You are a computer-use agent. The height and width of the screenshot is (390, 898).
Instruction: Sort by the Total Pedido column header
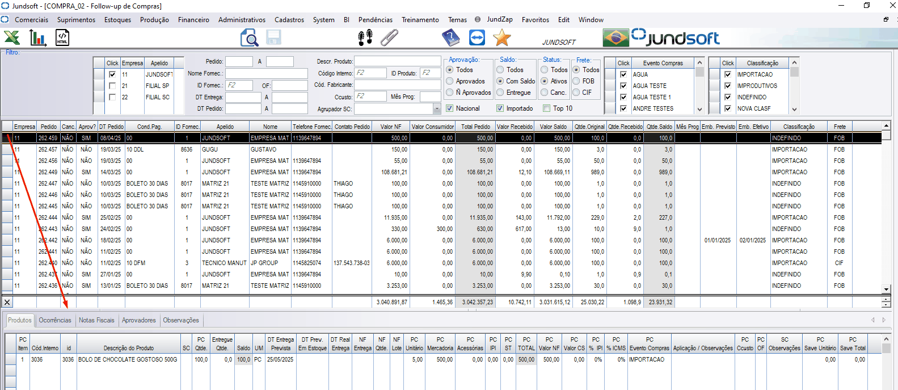point(475,127)
